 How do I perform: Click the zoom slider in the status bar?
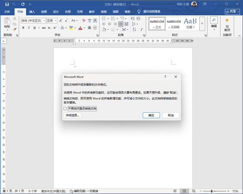212,191
